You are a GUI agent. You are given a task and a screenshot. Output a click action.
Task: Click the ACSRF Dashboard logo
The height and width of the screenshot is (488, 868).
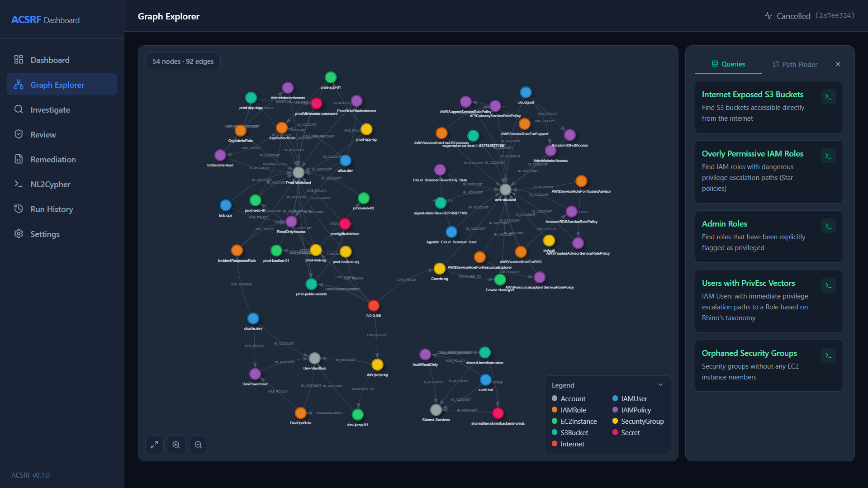pyautogui.click(x=45, y=20)
